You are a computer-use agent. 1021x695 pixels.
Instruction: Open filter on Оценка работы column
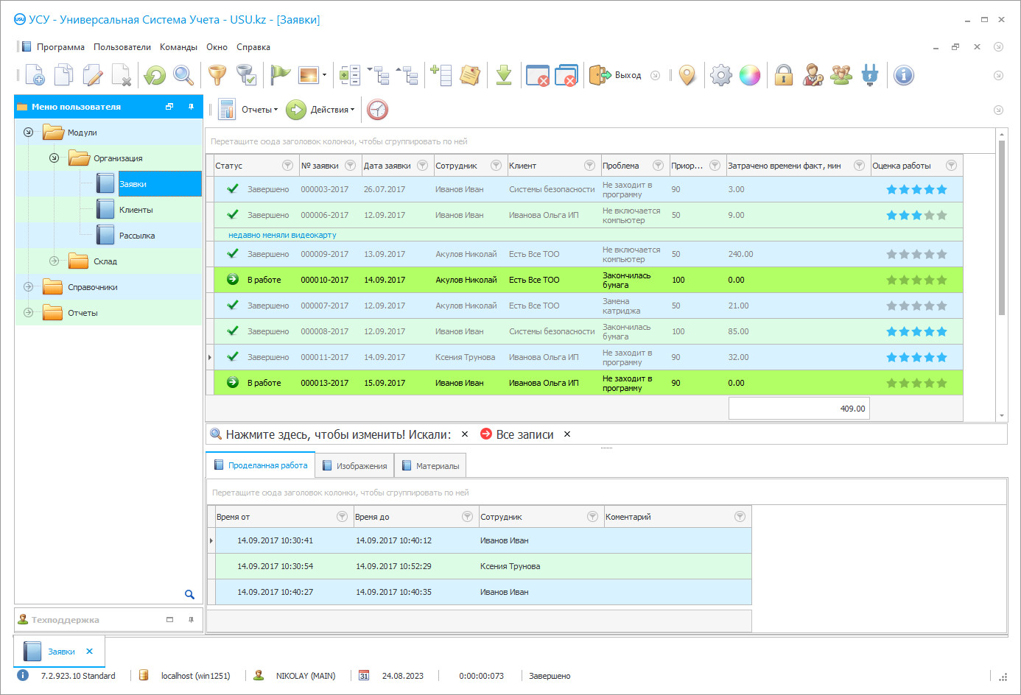(951, 166)
